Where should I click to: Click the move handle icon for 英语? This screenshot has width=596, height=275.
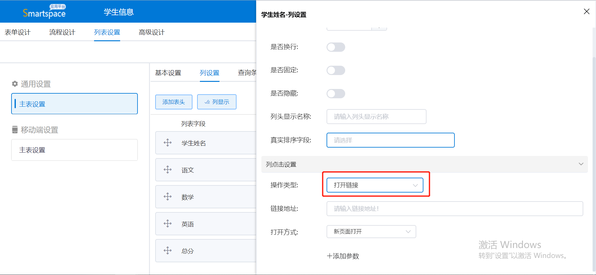(168, 224)
